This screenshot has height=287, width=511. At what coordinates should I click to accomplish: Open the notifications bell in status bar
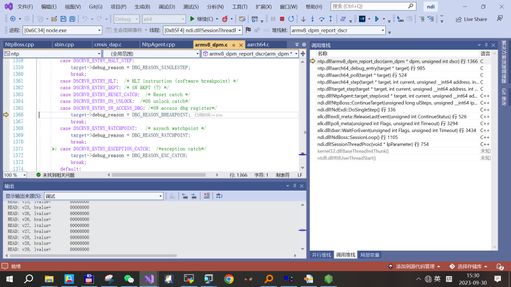500,266
